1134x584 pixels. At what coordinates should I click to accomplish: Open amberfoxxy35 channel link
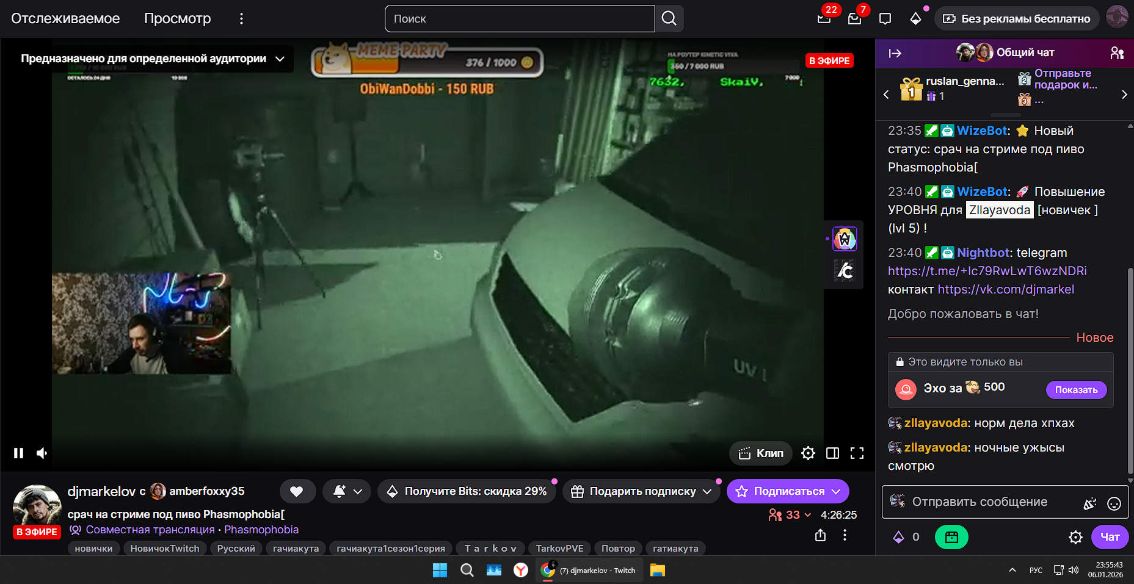[x=206, y=491]
